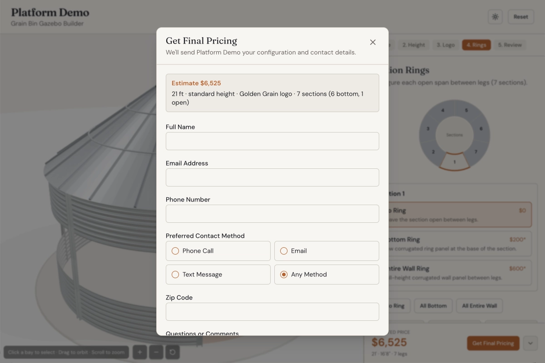545x363 pixels.
Task: Zoom out with the minus icon
Action: (156, 352)
